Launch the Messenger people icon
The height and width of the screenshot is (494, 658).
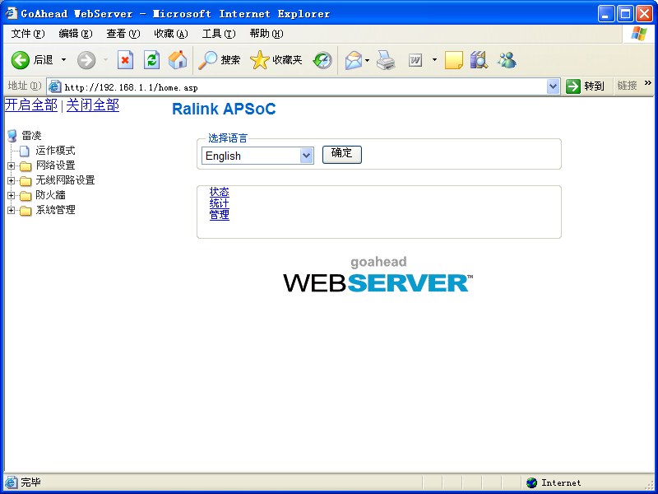coord(507,60)
